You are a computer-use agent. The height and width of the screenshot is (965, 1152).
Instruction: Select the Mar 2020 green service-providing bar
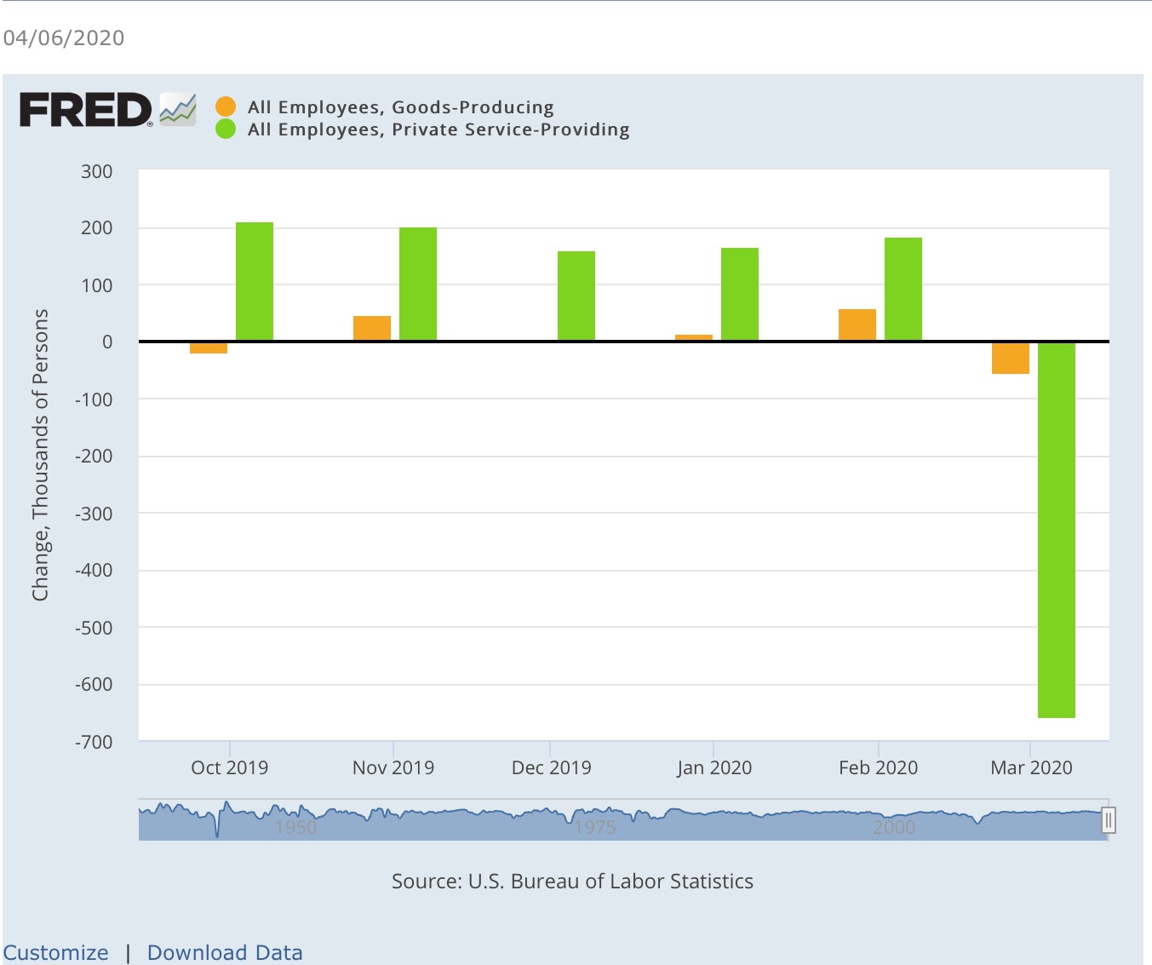coord(1057,530)
